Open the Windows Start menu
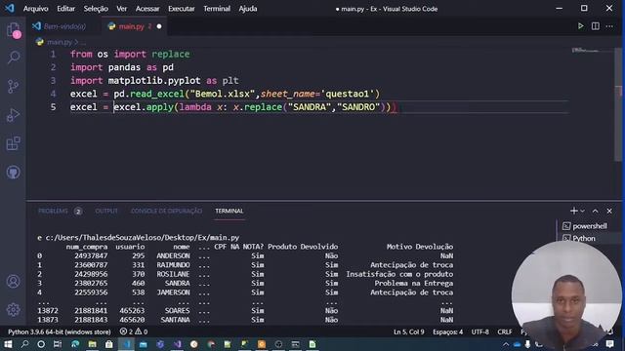 (x=8, y=344)
